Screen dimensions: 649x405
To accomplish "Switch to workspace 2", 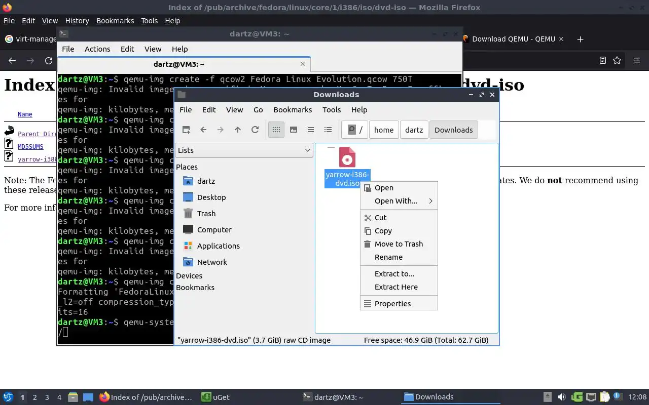I will click(34, 397).
